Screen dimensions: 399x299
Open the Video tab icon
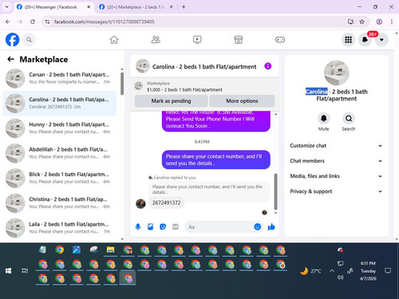coord(197,40)
